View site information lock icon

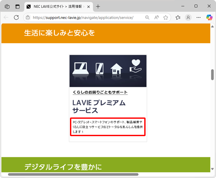pyautogui.click(x=28, y=18)
